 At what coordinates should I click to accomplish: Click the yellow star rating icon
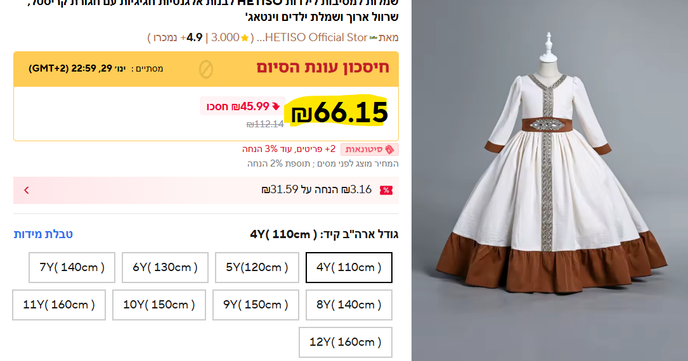(x=245, y=37)
